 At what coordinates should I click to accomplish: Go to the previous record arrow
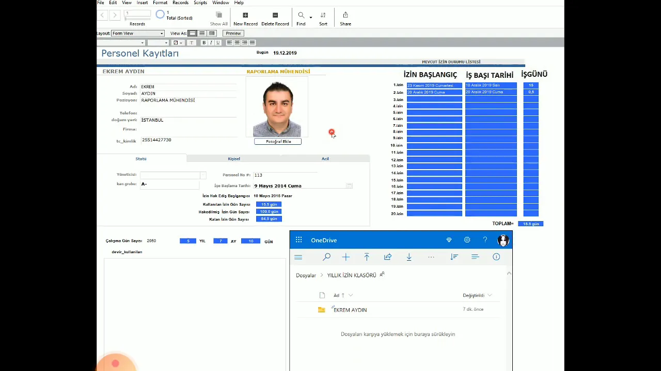(102, 15)
